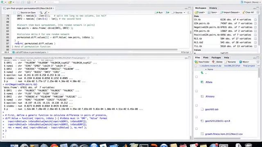
Task: Select the Files tab
Action: [x=197, y=58]
